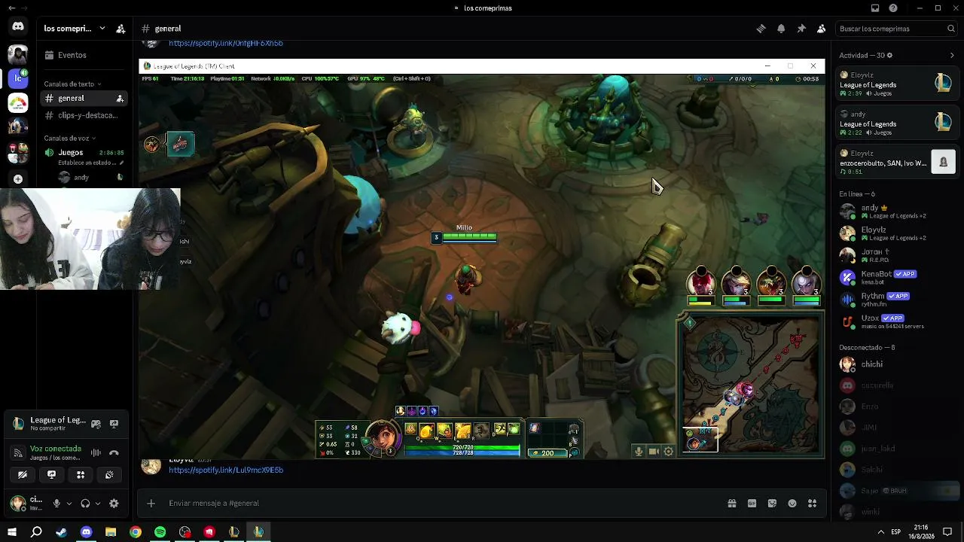This screenshot has width=964, height=542.
Task: Open Discord user settings gear
Action: pyautogui.click(x=114, y=504)
